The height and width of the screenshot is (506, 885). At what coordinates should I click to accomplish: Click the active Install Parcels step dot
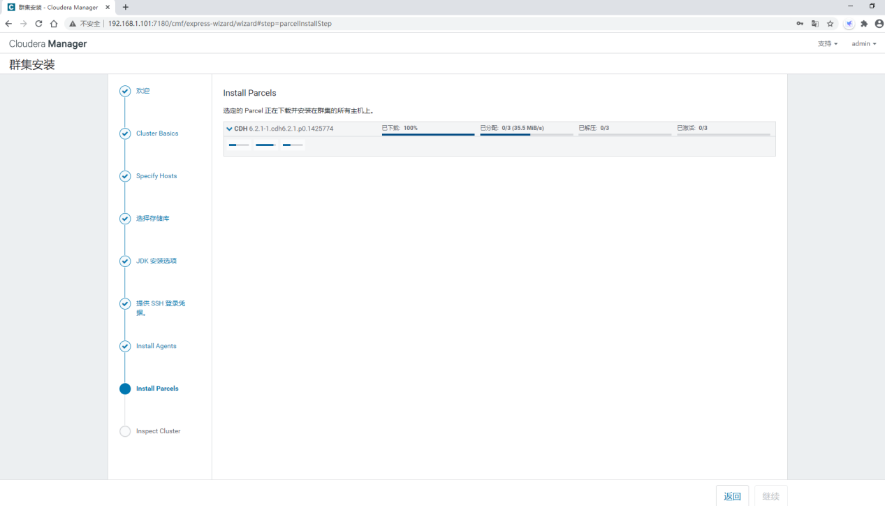pos(125,389)
